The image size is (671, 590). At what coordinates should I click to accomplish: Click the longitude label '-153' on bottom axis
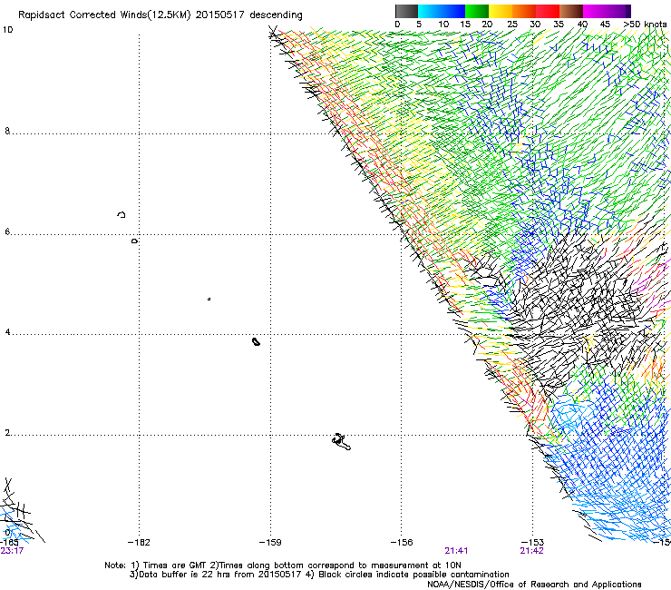(533, 543)
